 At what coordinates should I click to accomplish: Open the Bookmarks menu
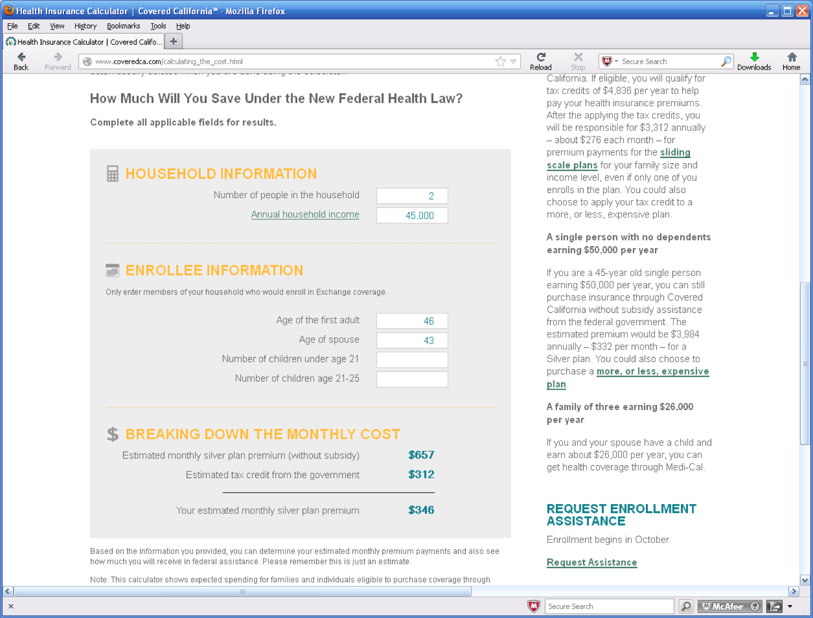123,26
